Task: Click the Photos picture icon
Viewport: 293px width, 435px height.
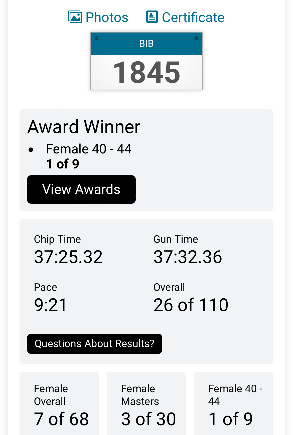Action: [75, 17]
